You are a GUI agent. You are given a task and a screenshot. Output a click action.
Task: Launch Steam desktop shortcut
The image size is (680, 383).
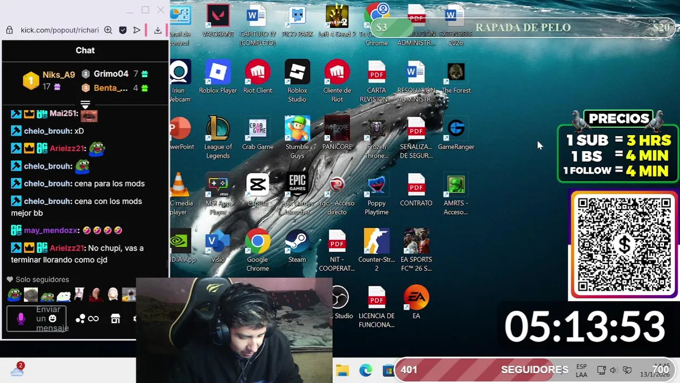pyautogui.click(x=297, y=247)
